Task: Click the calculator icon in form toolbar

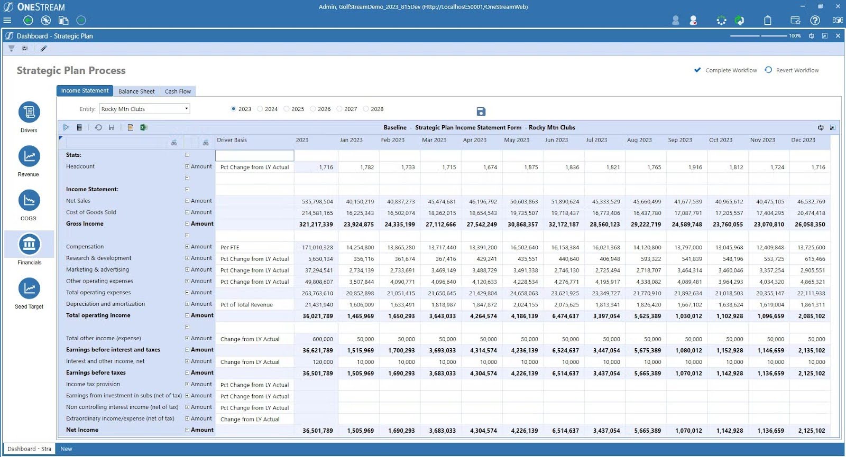Action: click(x=79, y=127)
